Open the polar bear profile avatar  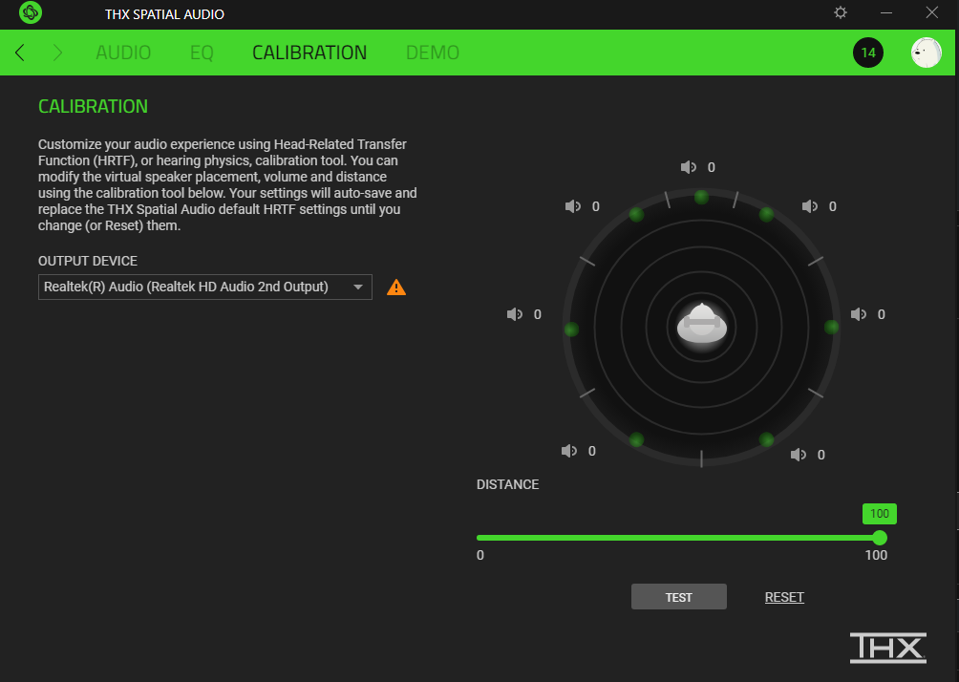pos(926,53)
